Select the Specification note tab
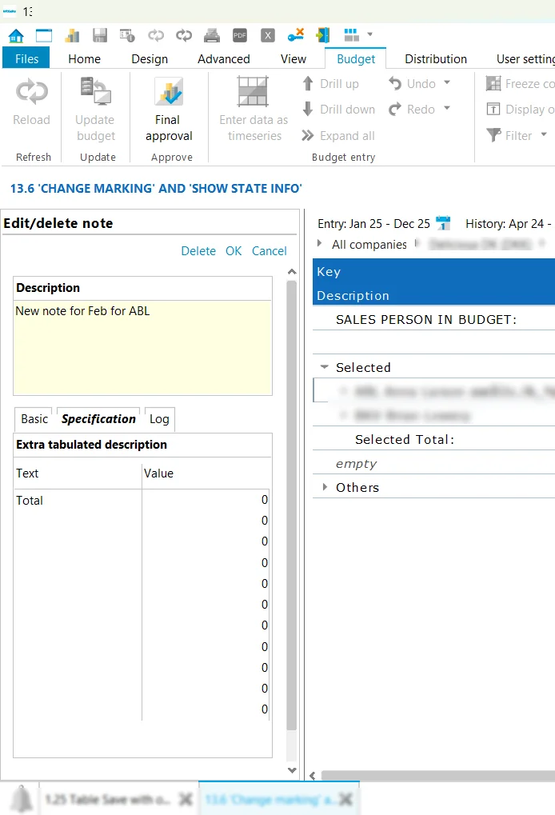The image size is (555, 815). coord(98,419)
